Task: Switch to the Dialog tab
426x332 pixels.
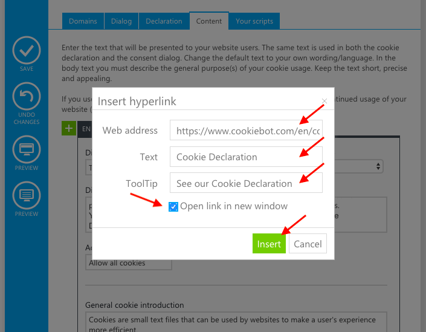Action: coord(121,21)
